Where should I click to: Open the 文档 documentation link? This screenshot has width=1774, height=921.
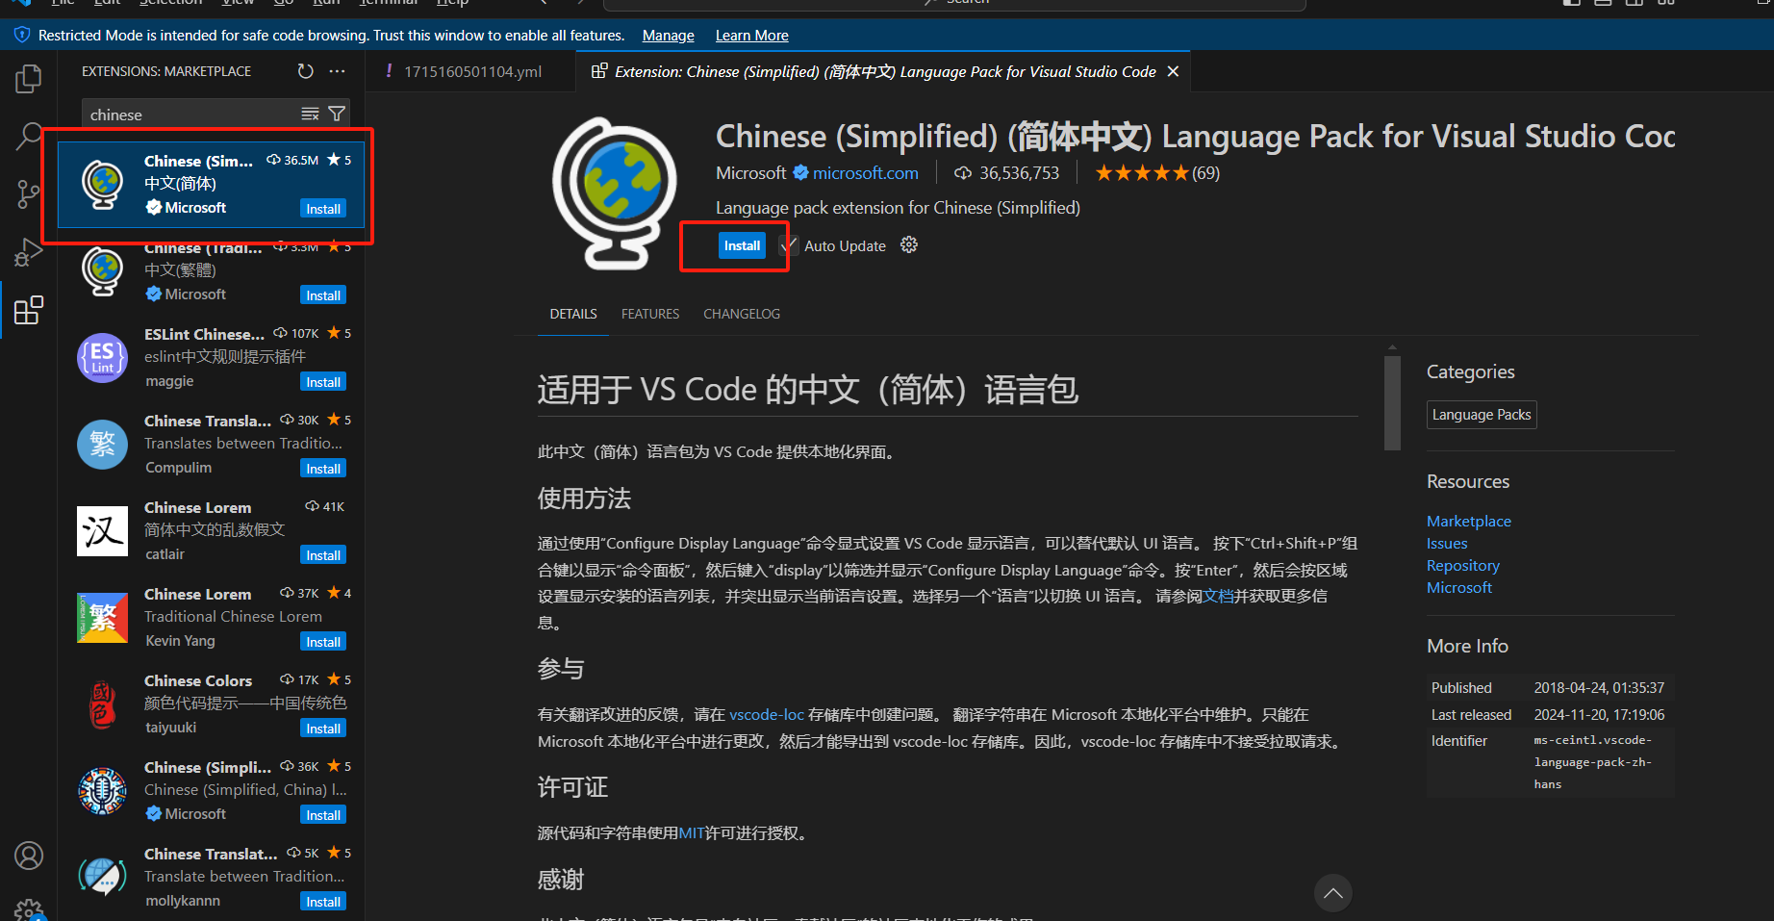click(1218, 597)
